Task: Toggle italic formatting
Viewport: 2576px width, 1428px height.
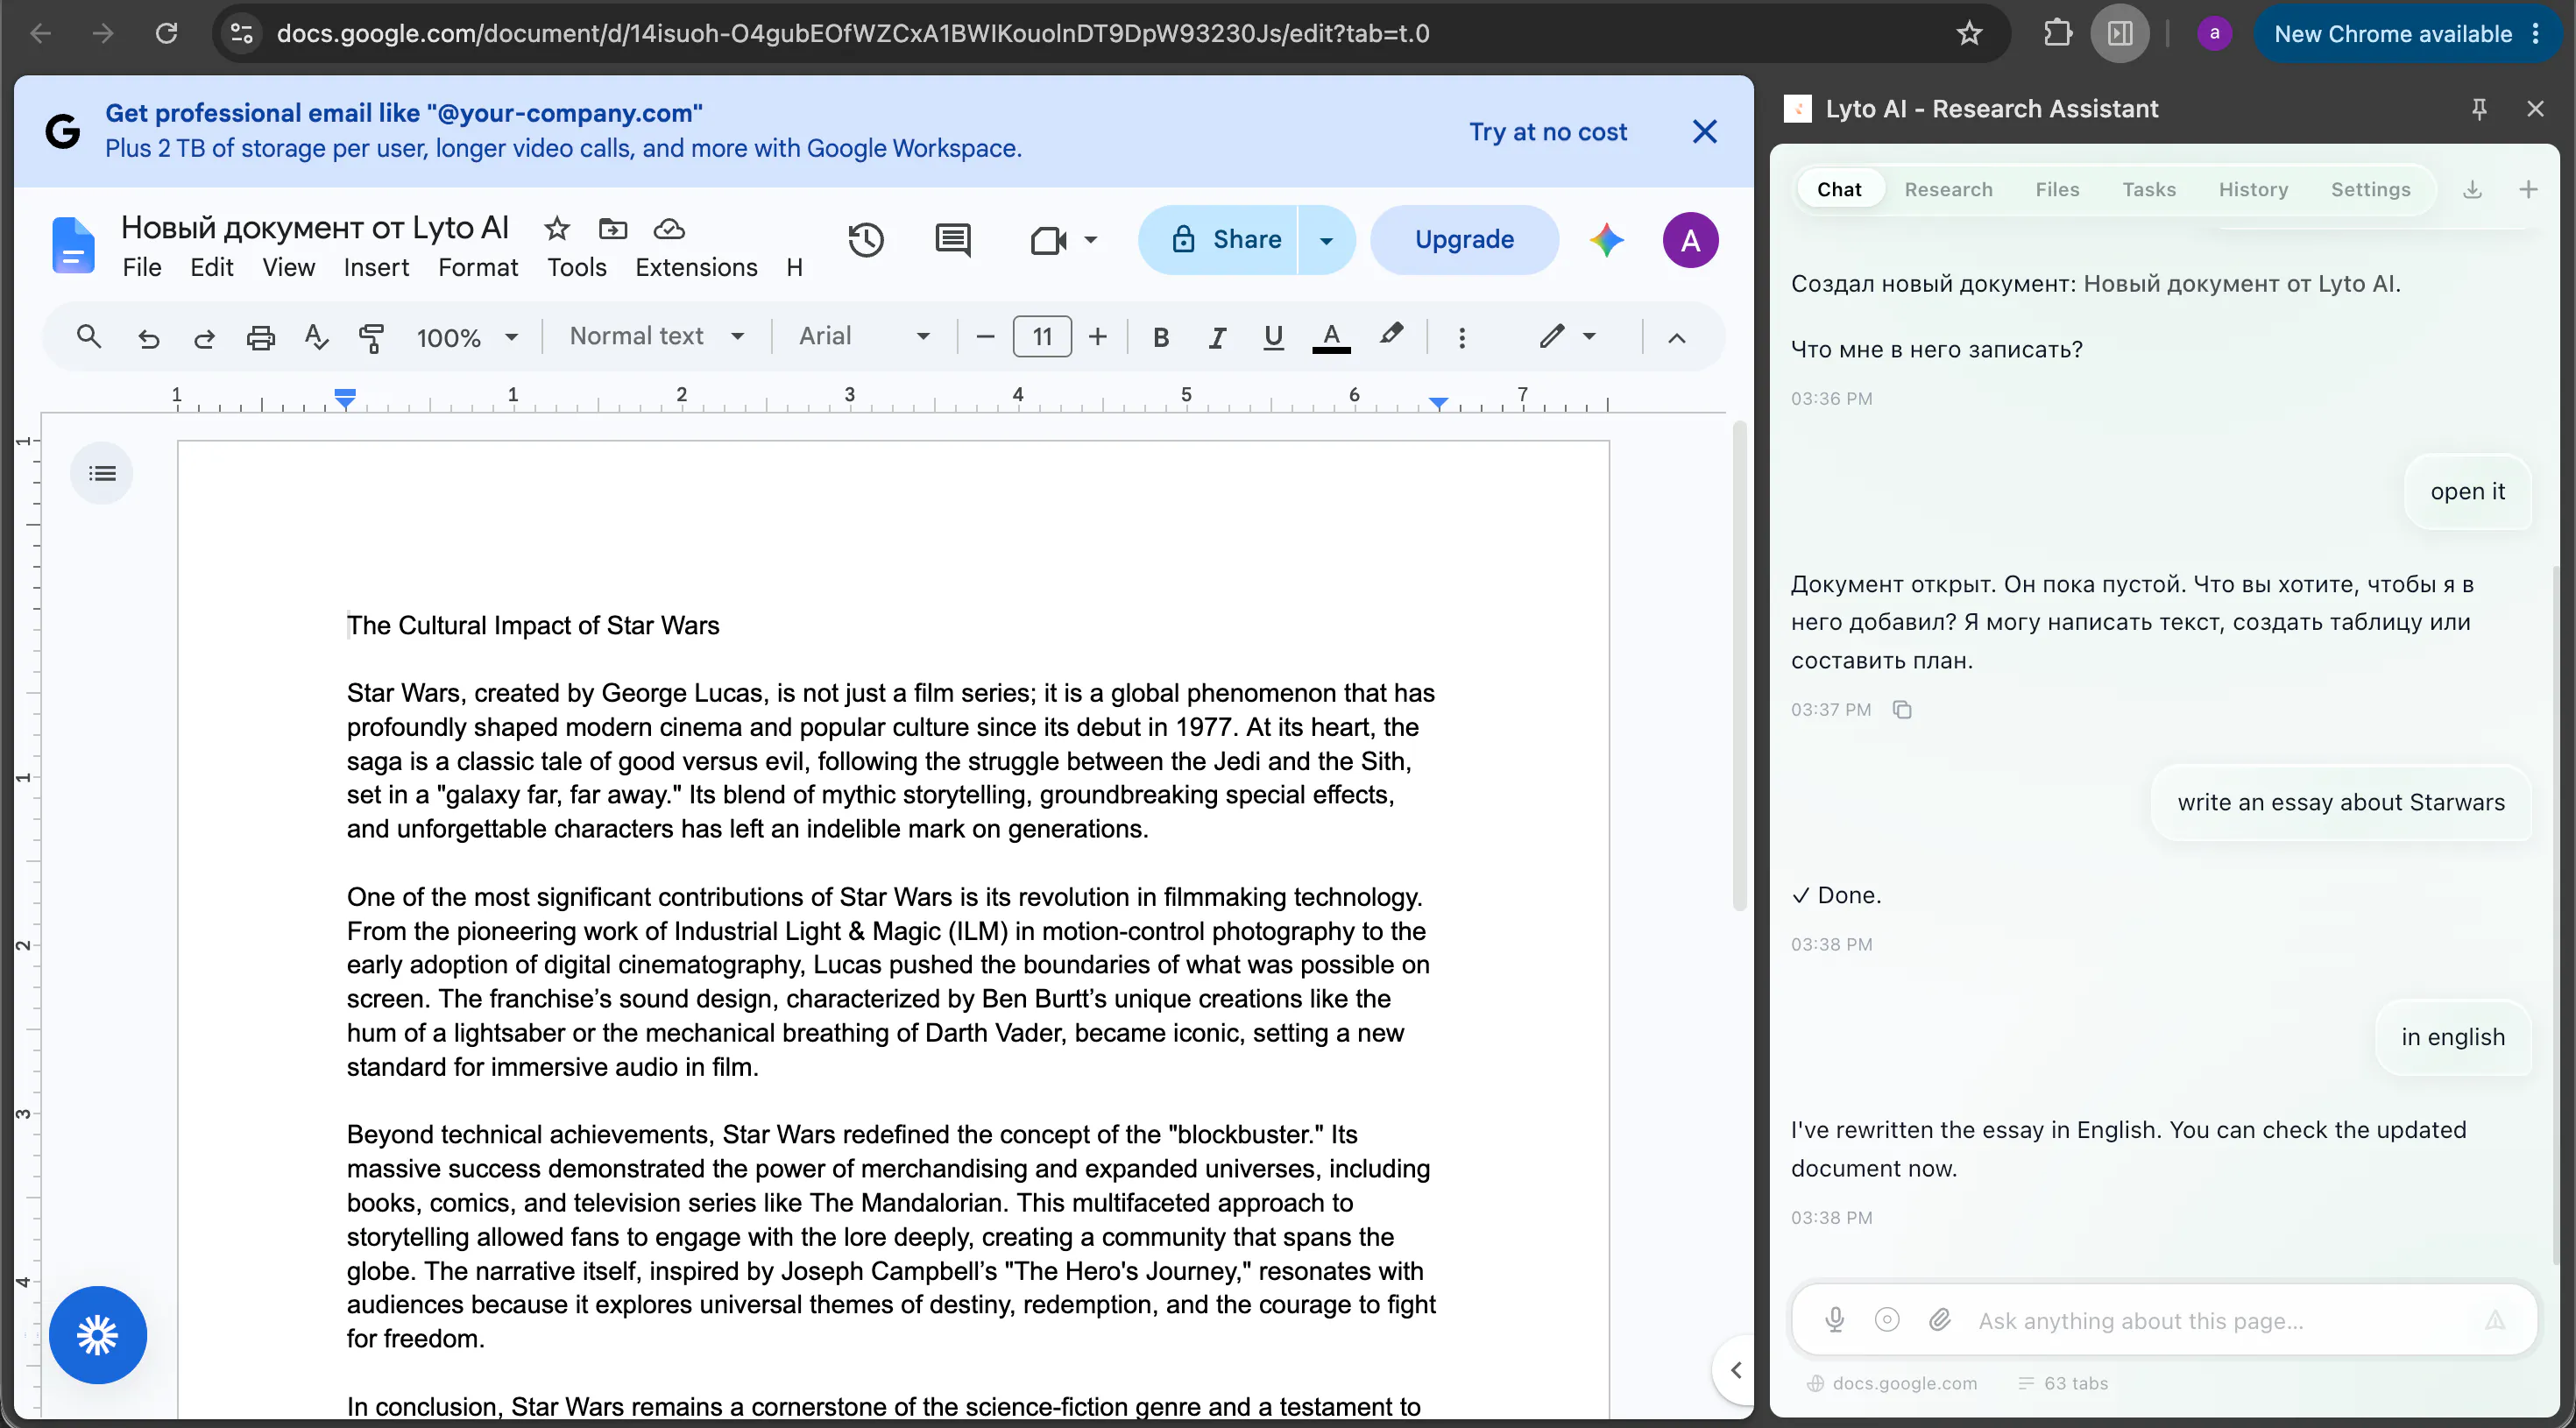Action: (1216, 338)
